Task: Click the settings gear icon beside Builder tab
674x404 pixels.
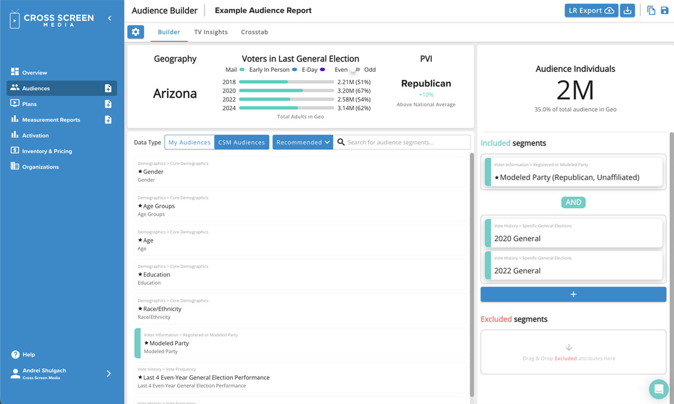Action: 135,32
